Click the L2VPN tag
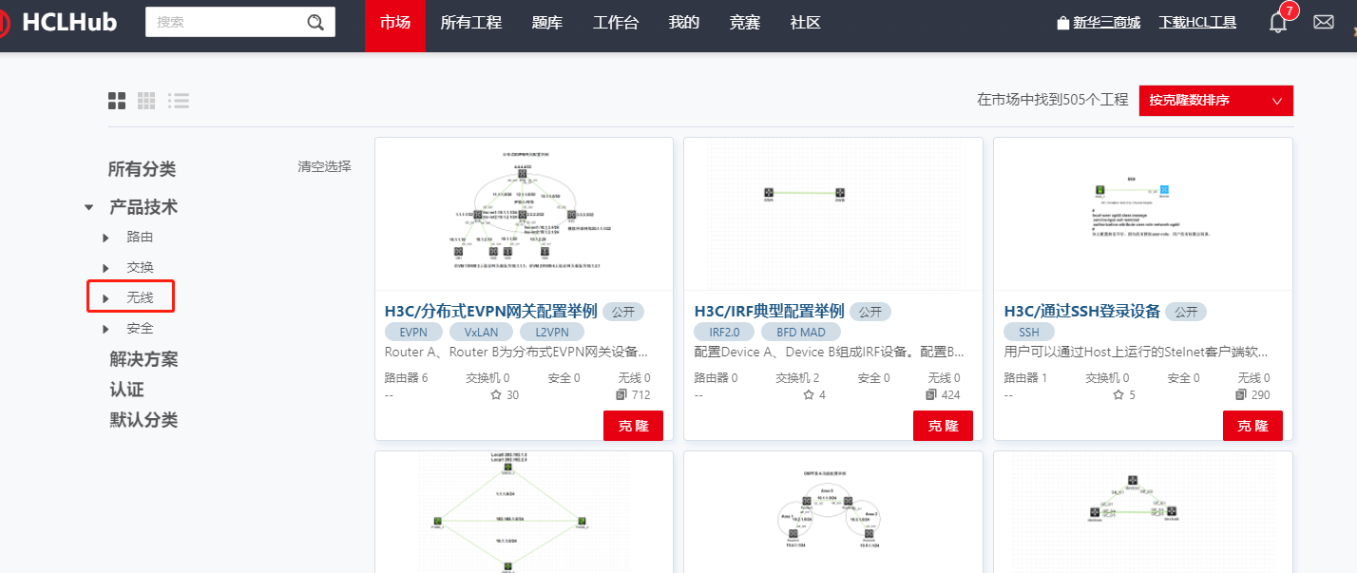The width and height of the screenshot is (1357, 573). click(551, 332)
